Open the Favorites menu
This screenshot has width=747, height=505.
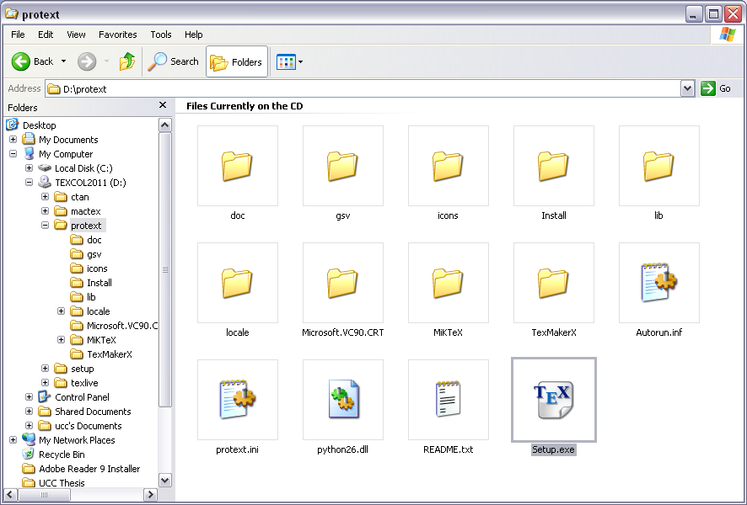[x=118, y=35]
